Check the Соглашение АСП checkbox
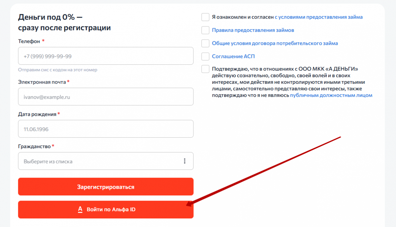 coord(205,56)
